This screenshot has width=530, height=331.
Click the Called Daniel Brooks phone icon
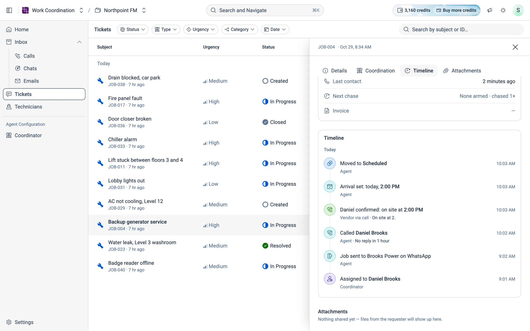tap(330, 233)
